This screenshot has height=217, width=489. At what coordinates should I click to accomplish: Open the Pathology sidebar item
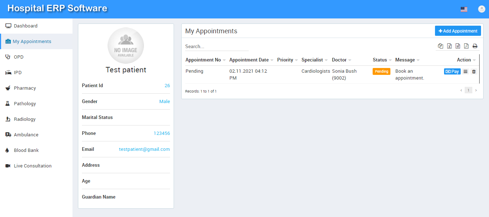[25, 104]
